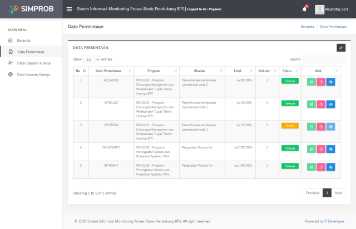This screenshot has height=229, width=356.
Task: Sort table by Kode Permintaan column
Action: pyautogui.click(x=107, y=71)
